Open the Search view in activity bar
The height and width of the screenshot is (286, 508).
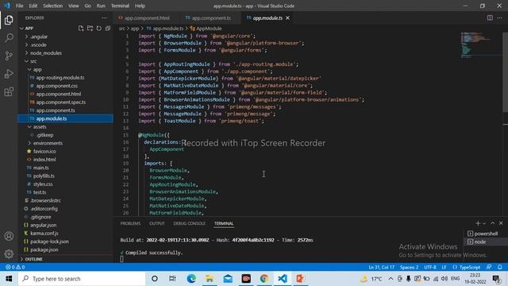pos(9,37)
